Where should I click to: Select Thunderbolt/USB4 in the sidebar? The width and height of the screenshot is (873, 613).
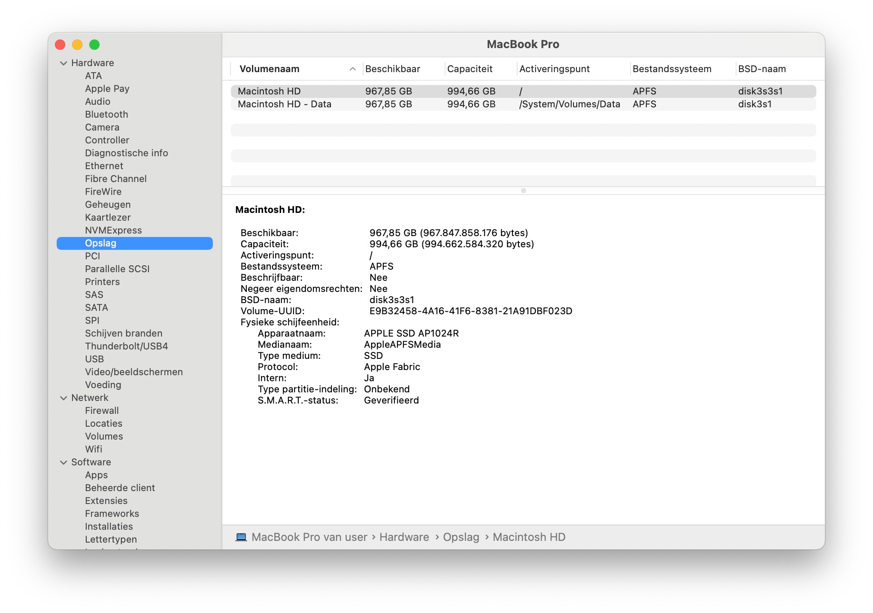pyautogui.click(x=126, y=346)
